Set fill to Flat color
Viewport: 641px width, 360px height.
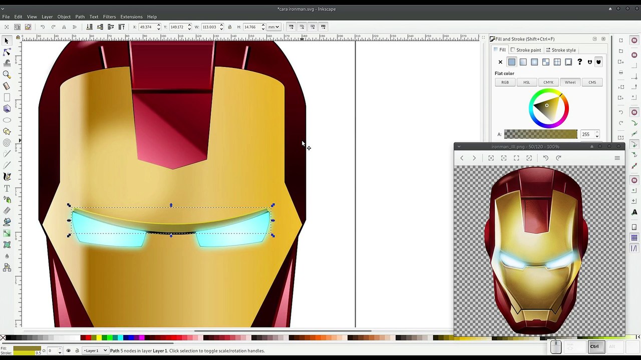(512, 62)
